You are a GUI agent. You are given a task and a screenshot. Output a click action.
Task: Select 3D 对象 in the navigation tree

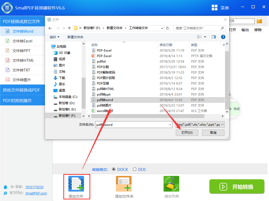[x=62, y=53]
